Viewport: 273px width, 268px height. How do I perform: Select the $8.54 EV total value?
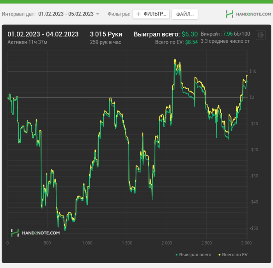click(x=191, y=42)
